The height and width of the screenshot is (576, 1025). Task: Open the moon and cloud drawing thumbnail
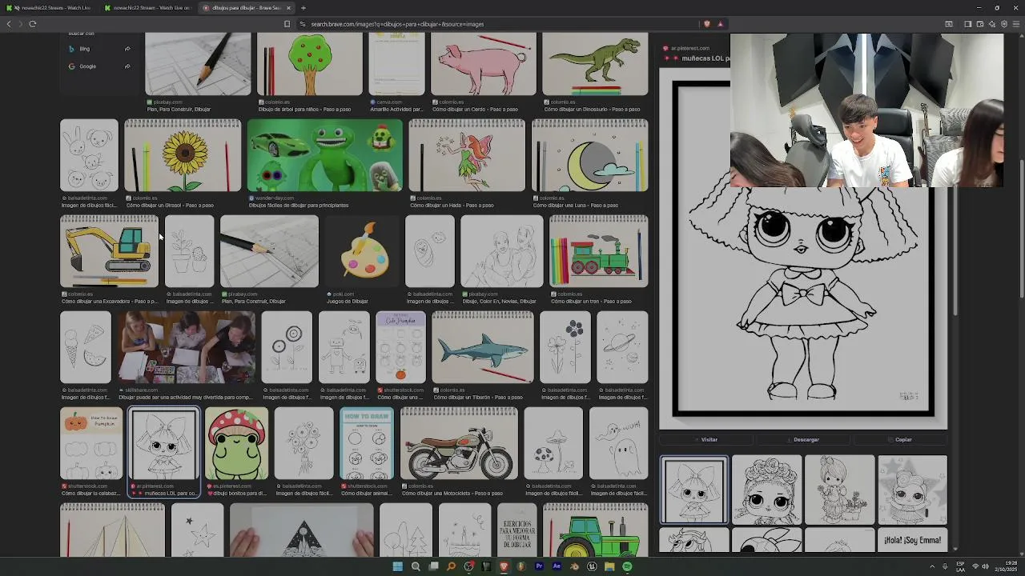(x=589, y=155)
